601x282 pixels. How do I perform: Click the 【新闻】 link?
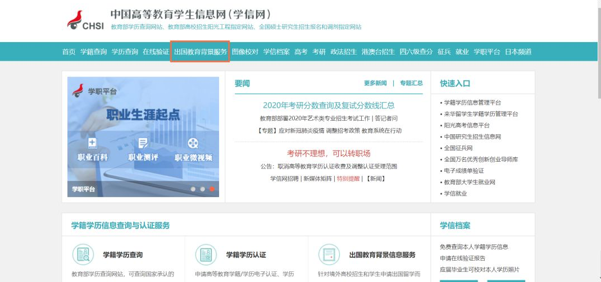pos(375,179)
